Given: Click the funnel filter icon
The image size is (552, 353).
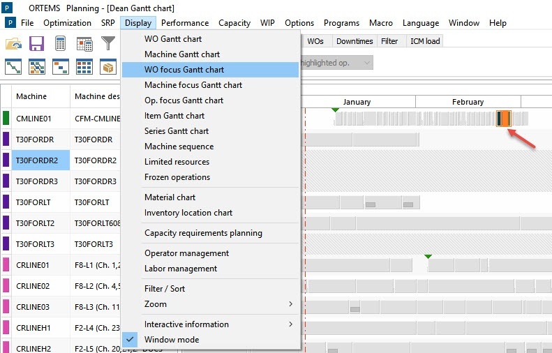Looking at the screenshot, I should click(x=108, y=43).
